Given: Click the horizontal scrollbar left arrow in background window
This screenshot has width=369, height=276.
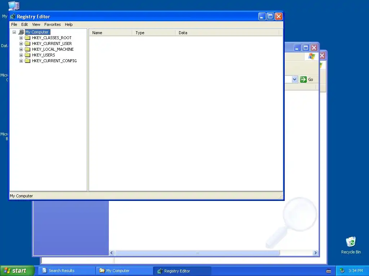Looking at the screenshot, I should coord(112,253).
